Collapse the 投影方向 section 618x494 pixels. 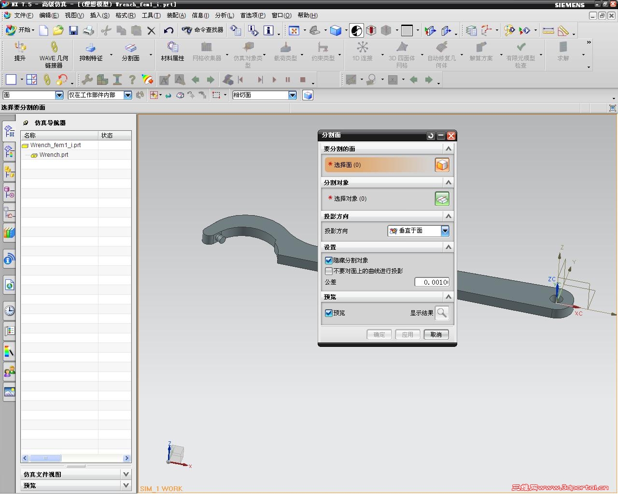coord(449,217)
